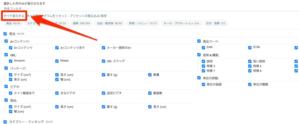Screen dimensions: 299x124
Task: Toggle the ビデオ: group checkbox
Action: pyautogui.click(x=6, y=87)
